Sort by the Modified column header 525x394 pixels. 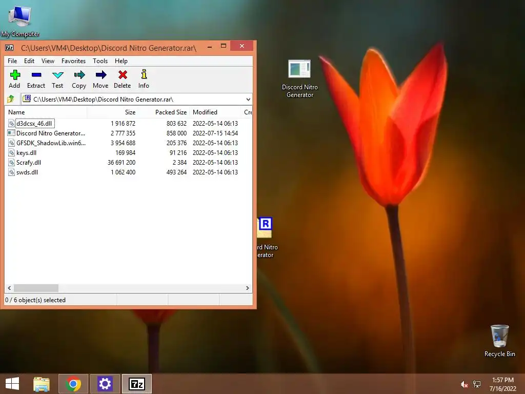tap(215, 112)
